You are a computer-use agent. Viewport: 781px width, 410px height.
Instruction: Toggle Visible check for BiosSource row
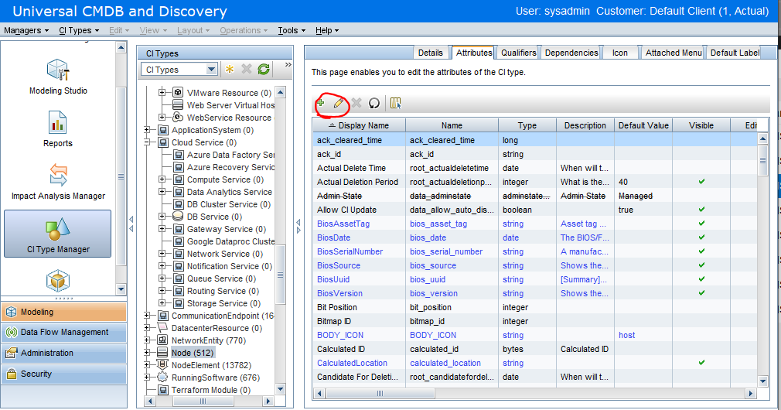pos(701,265)
